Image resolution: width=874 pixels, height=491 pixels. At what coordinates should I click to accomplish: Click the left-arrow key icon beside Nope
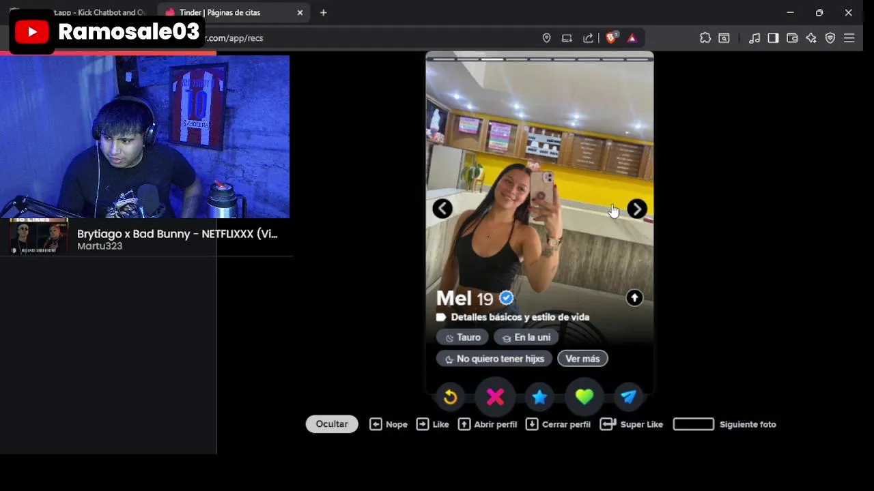click(x=376, y=424)
